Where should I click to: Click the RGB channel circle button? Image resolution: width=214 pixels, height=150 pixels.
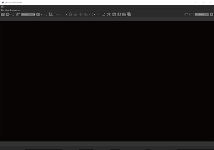tap(38, 14)
